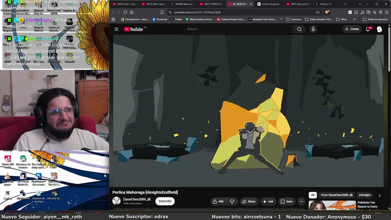
Task: Go to YouTube home via the logo
Action: pyautogui.click(x=133, y=29)
